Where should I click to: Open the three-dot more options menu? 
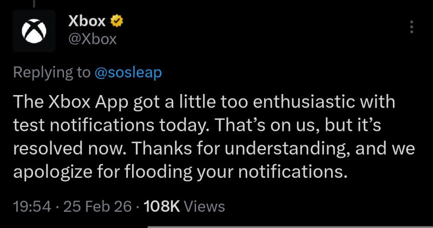[411, 27]
